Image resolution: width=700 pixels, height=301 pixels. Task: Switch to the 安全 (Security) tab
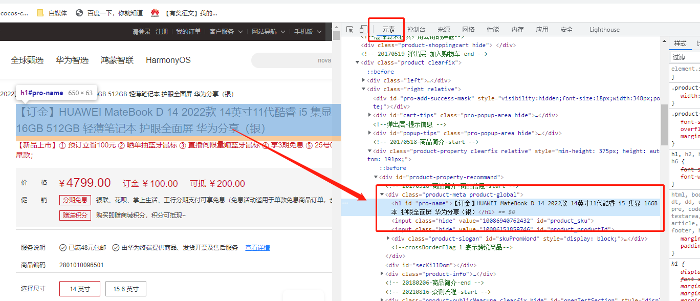[x=566, y=30]
